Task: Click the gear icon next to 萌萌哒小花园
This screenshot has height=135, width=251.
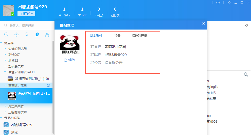Action: [x=48, y=85]
